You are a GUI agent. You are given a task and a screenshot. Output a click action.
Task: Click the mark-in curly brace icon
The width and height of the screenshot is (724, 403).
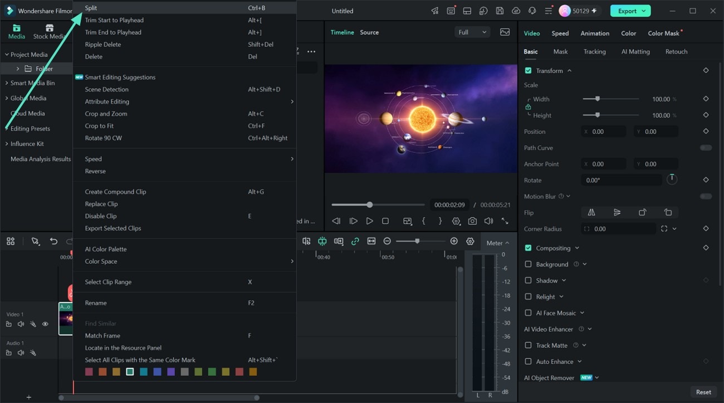(424, 221)
